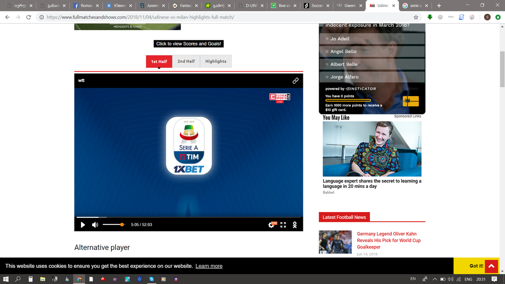Screen dimensions: 505x284
Task: Click the OK.ru logo icon in player controls
Action: [295, 225]
